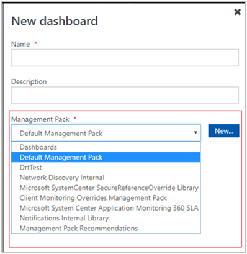Viewport: 247px width, 254px height.
Task: Click the New... button
Action: tap(224, 131)
